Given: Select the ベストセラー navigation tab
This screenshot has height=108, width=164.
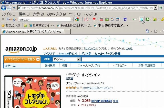Looking at the screenshot, I should click(120, 65).
